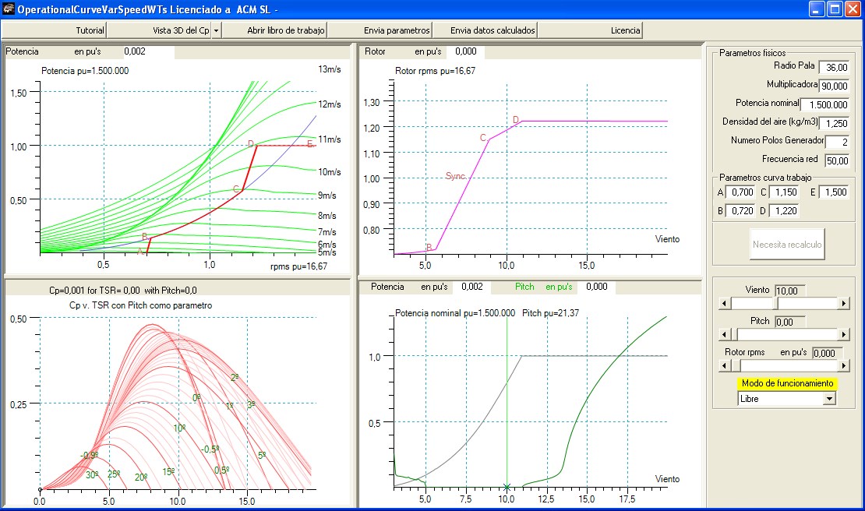Click the Vista 3D del Cp button
The image size is (865, 511).
[x=160, y=30]
